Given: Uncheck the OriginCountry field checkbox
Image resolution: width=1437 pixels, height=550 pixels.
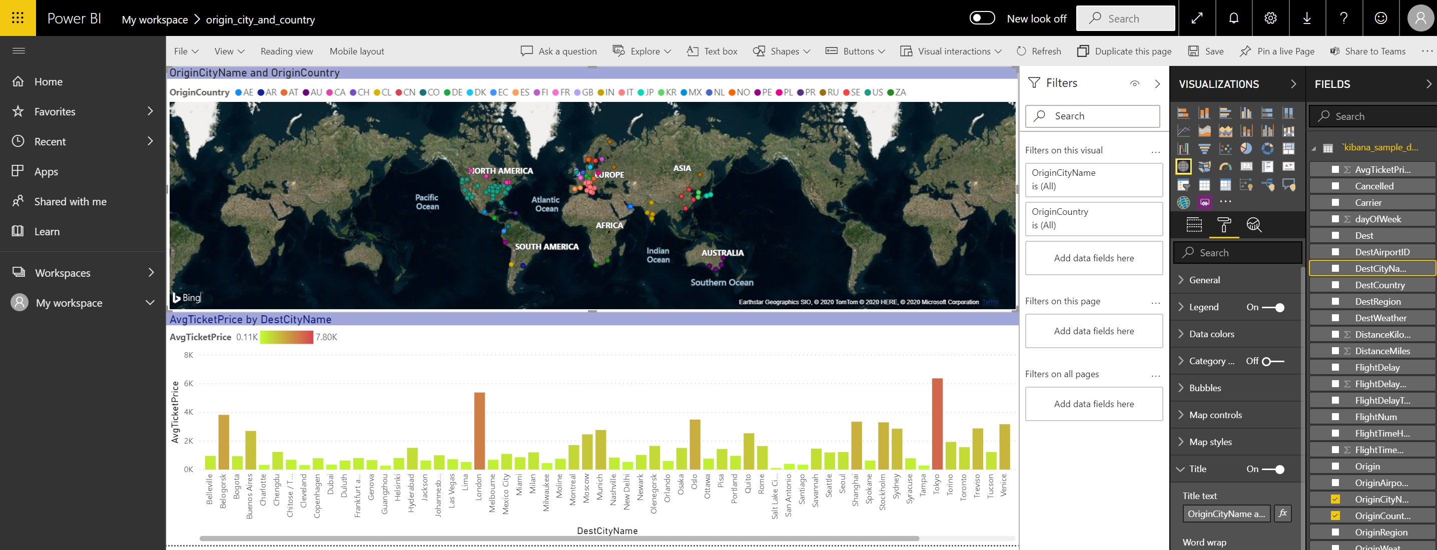Looking at the screenshot, I should pyautogui.click(x=1335, y=516).
